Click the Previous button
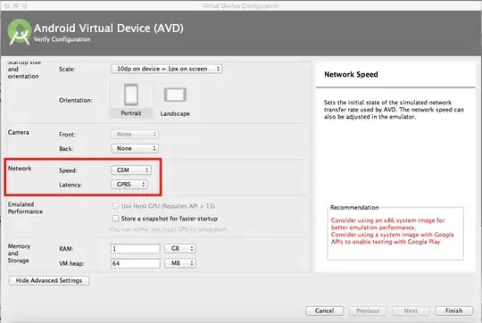The height and width of the screenshot is (323, 482). [368, 311]
